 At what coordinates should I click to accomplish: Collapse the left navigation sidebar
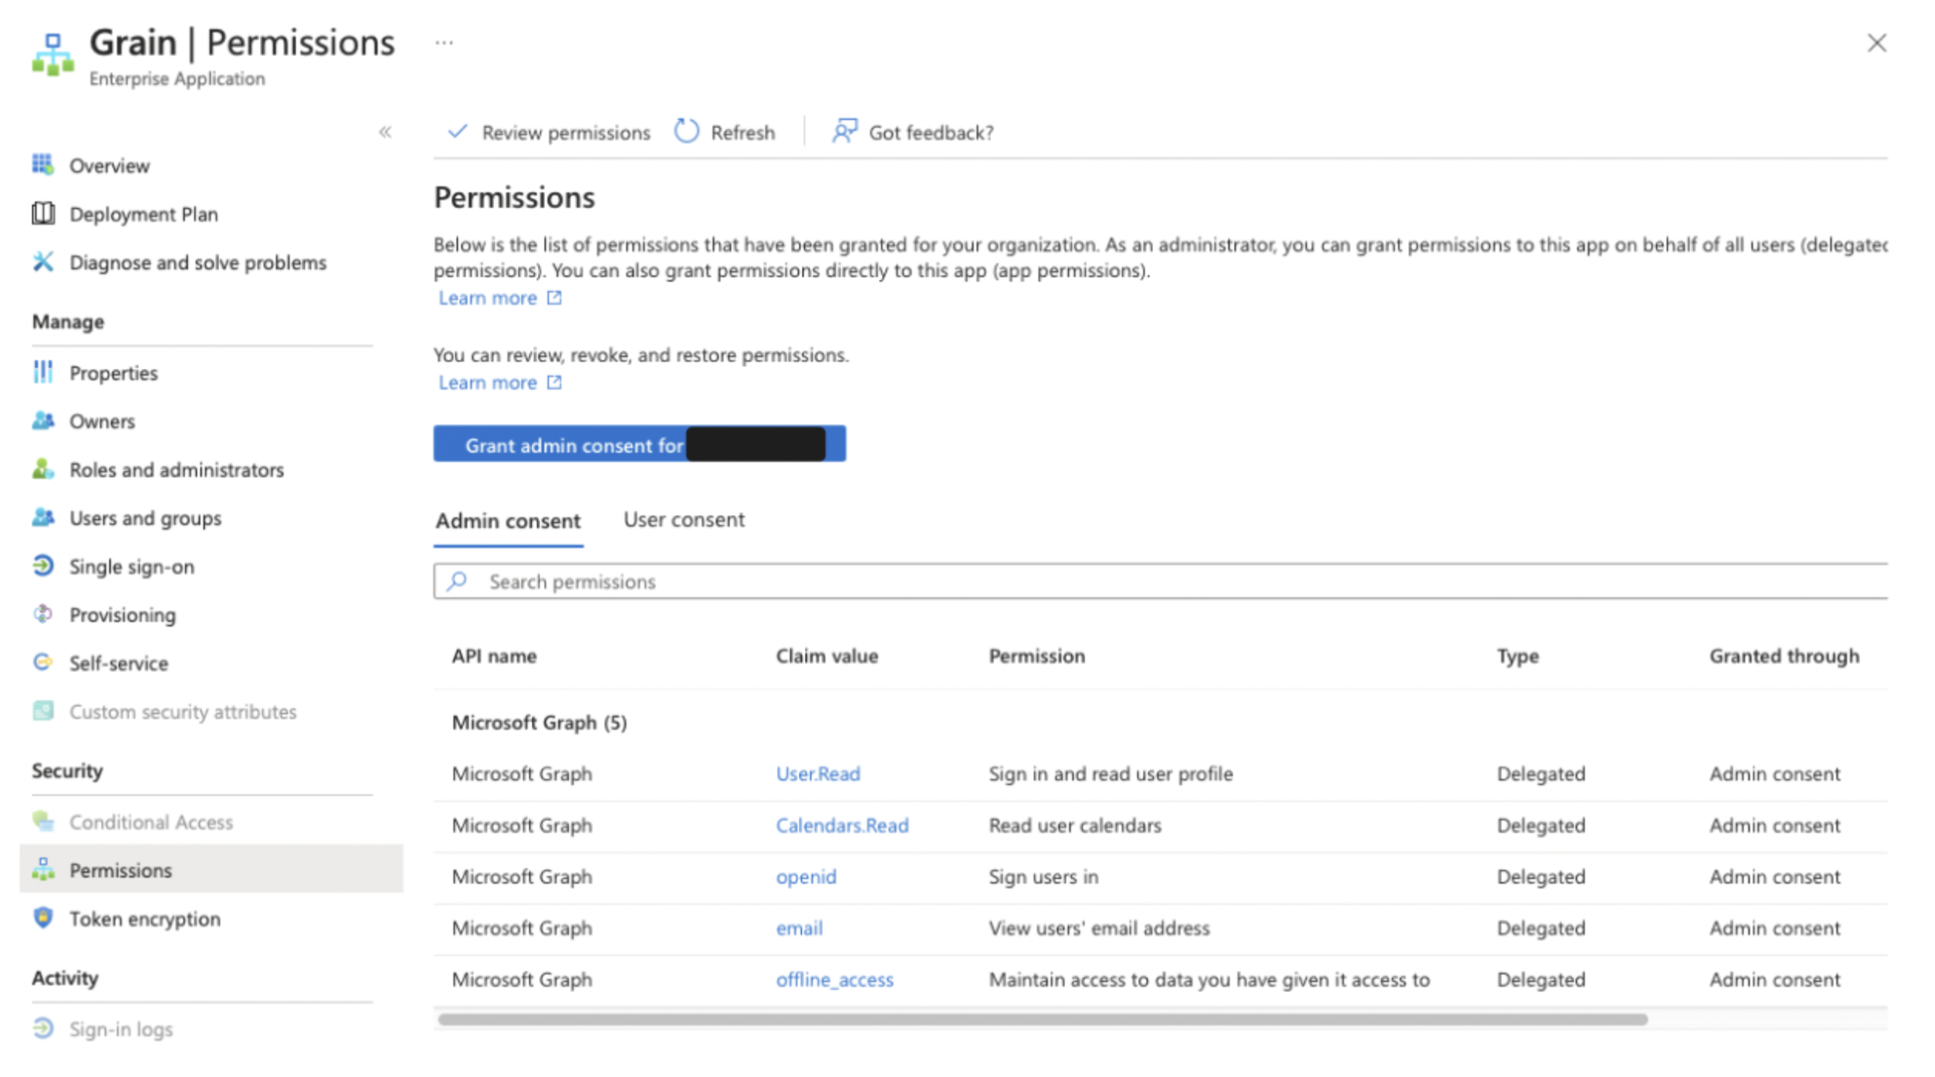pos(385,132)
